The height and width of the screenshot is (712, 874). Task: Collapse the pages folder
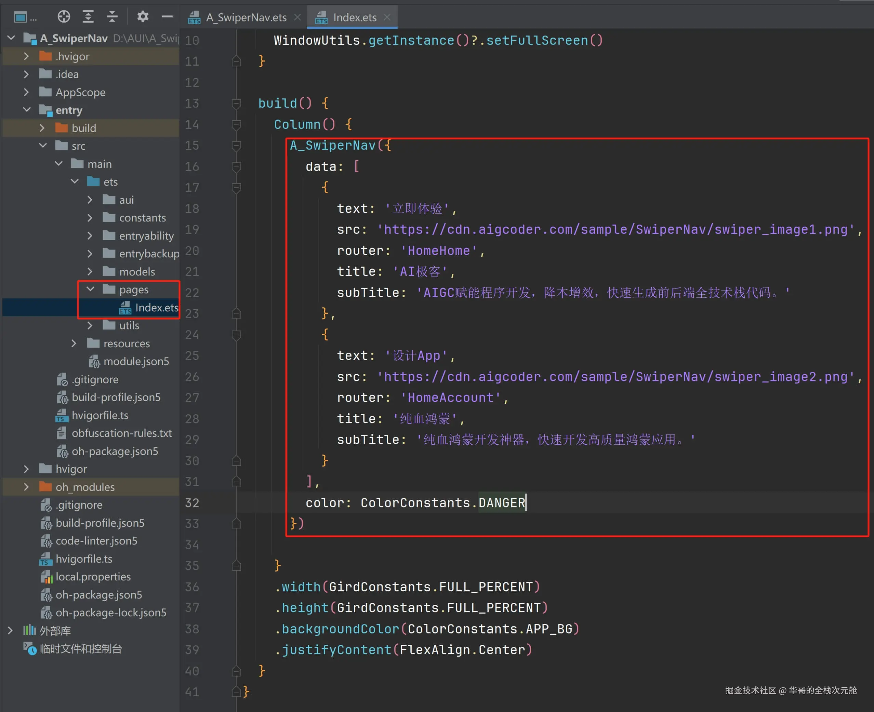click(91, 290)
